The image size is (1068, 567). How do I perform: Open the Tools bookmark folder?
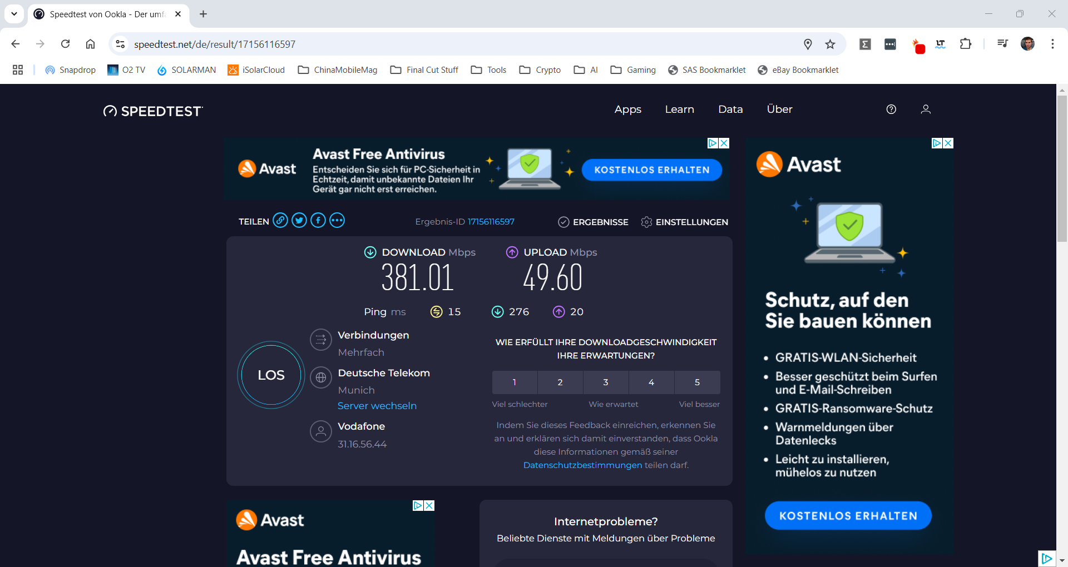tap(488, 70)
